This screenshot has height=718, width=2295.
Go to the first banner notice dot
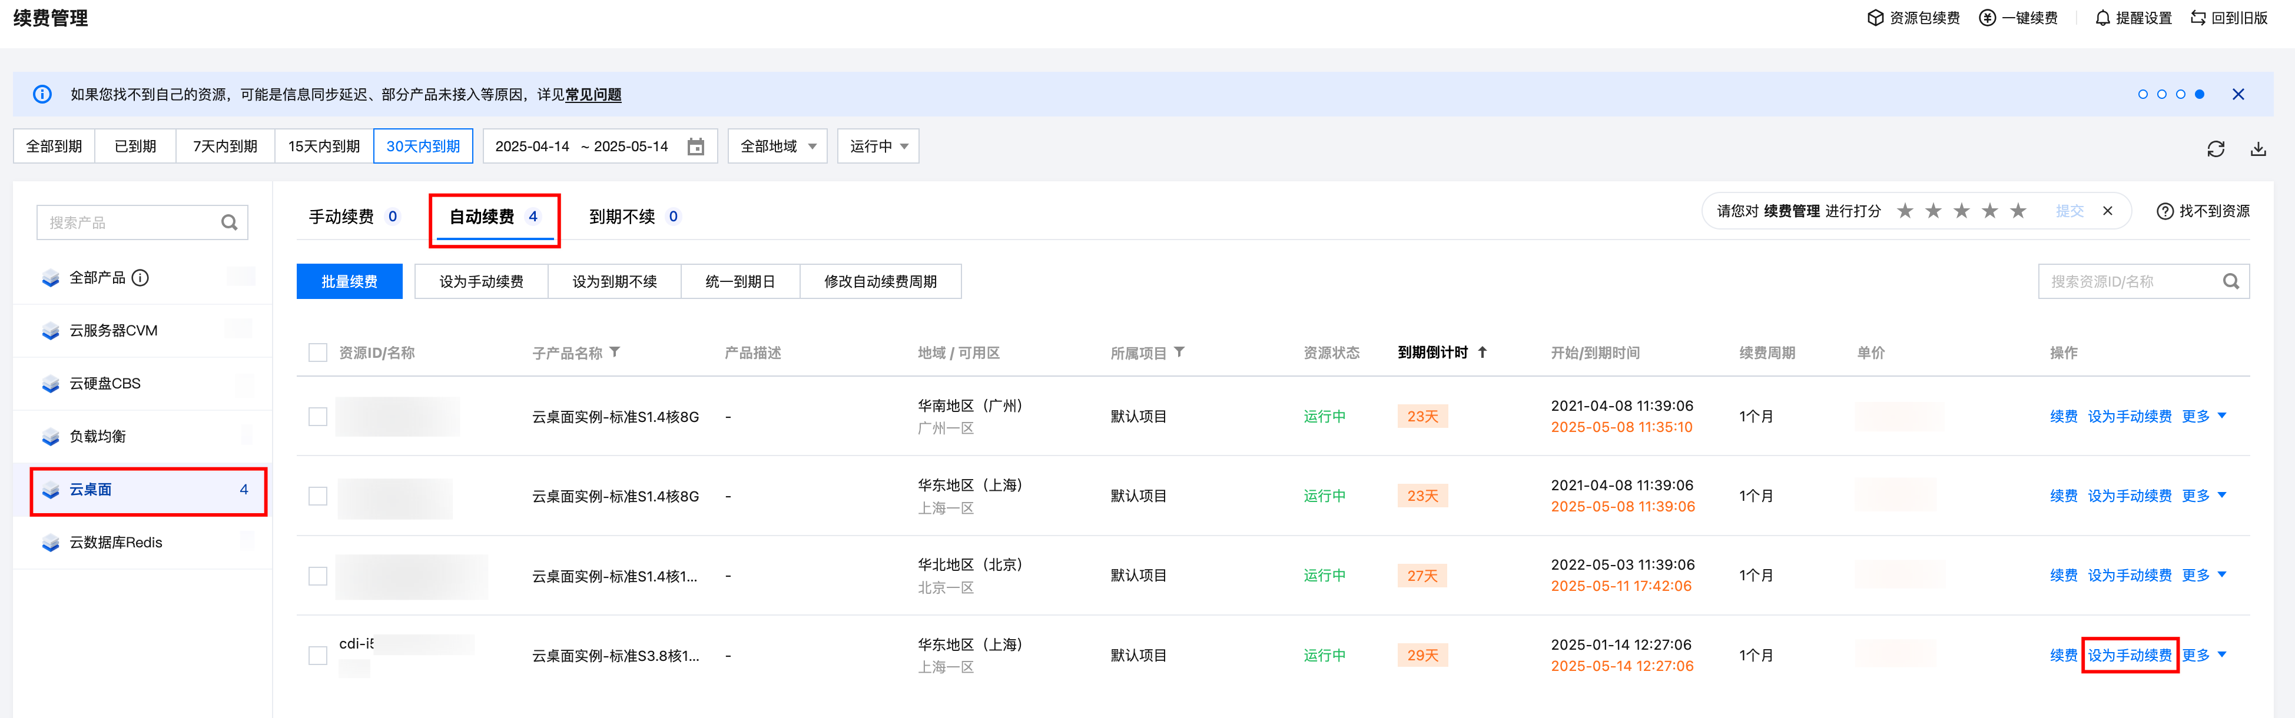tap(2143, 94)
